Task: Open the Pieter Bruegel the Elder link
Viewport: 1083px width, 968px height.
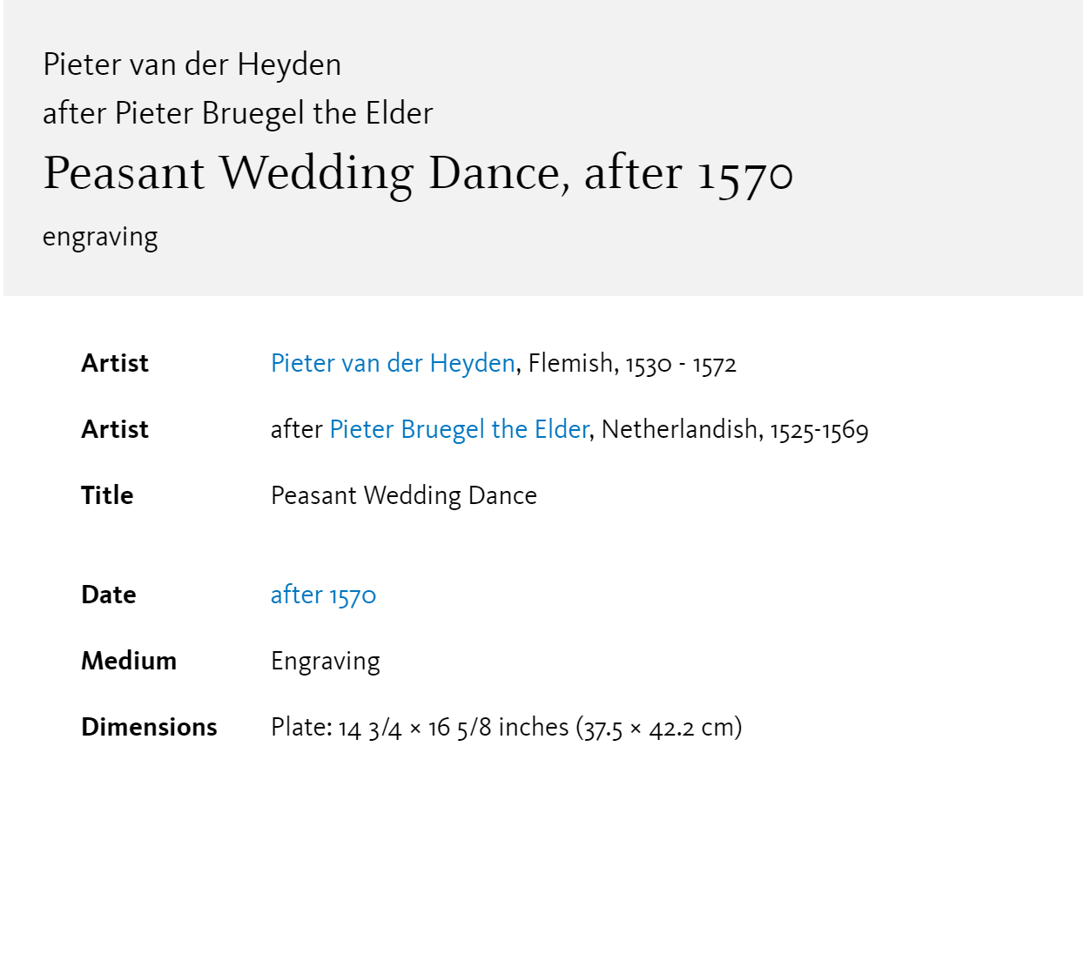Action: (x=460, y=429)
